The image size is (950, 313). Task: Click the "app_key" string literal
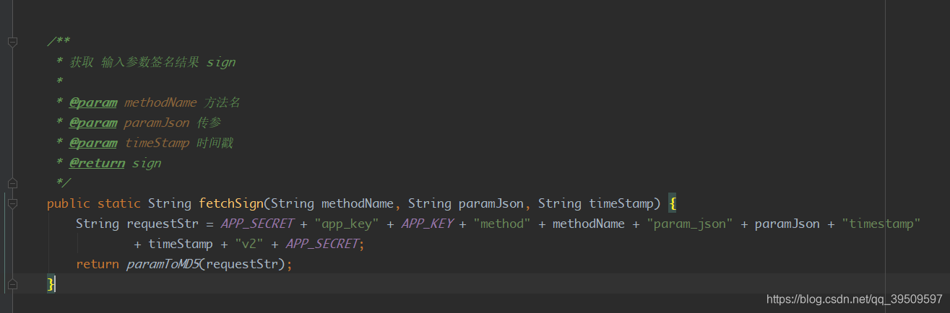347,224
